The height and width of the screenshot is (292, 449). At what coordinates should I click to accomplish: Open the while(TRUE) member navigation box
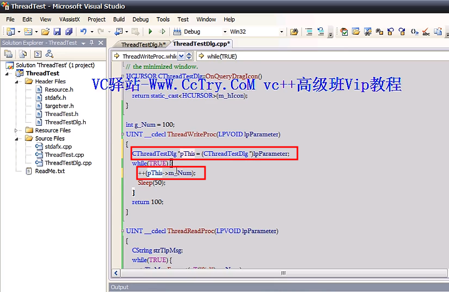pyautogui.click(x=322, y=56)
